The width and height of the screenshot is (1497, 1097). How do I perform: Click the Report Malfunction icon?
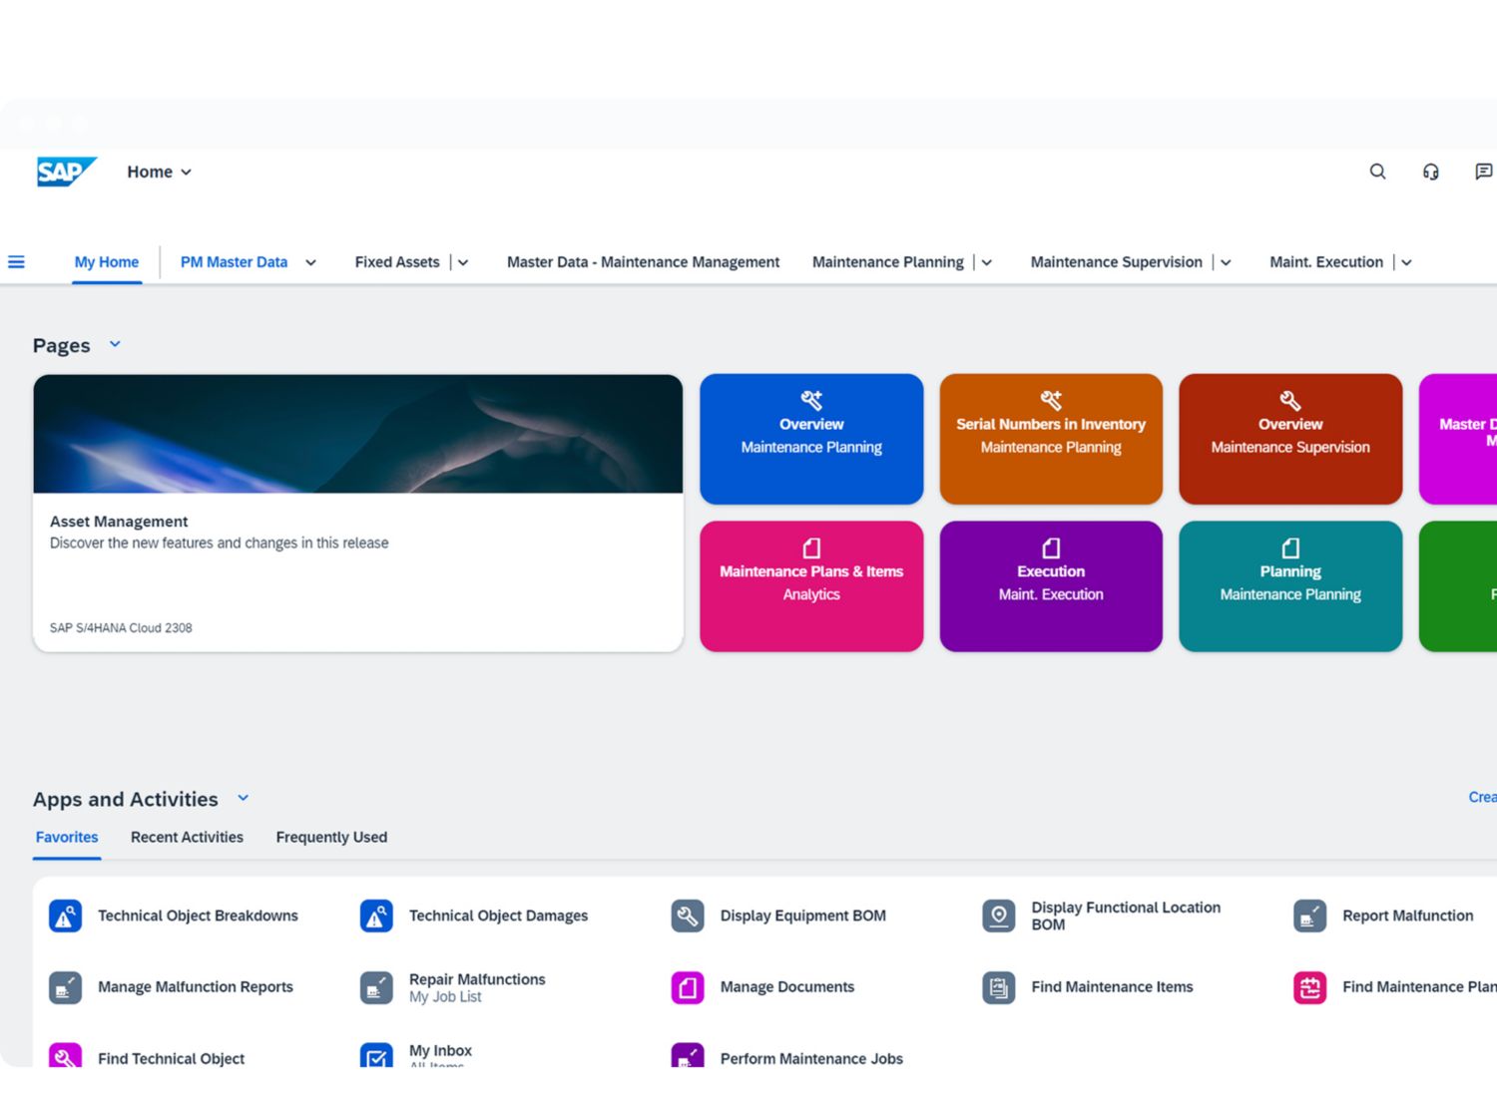pyautogui.click(x=1309, y=915)
